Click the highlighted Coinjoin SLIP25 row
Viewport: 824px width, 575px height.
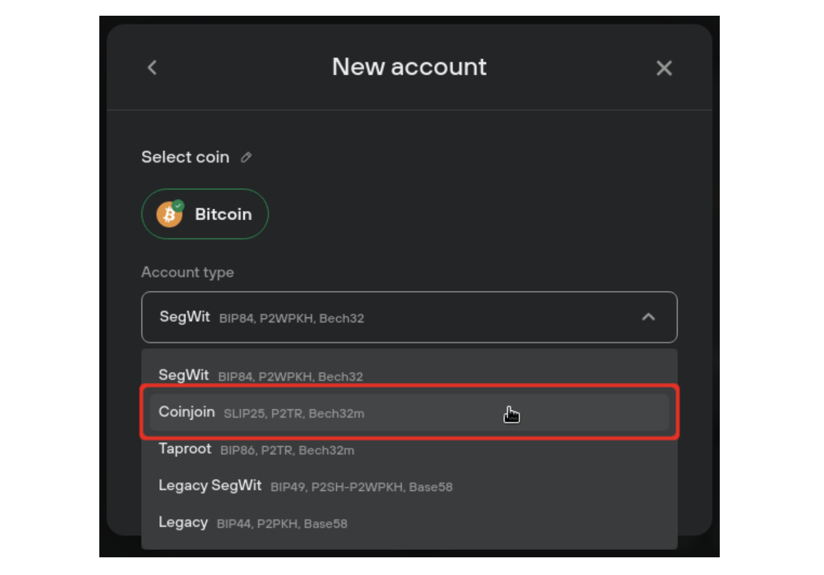point(409,413)
